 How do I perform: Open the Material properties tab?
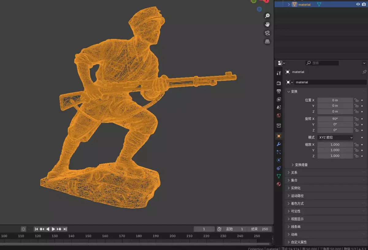point(279,184)
